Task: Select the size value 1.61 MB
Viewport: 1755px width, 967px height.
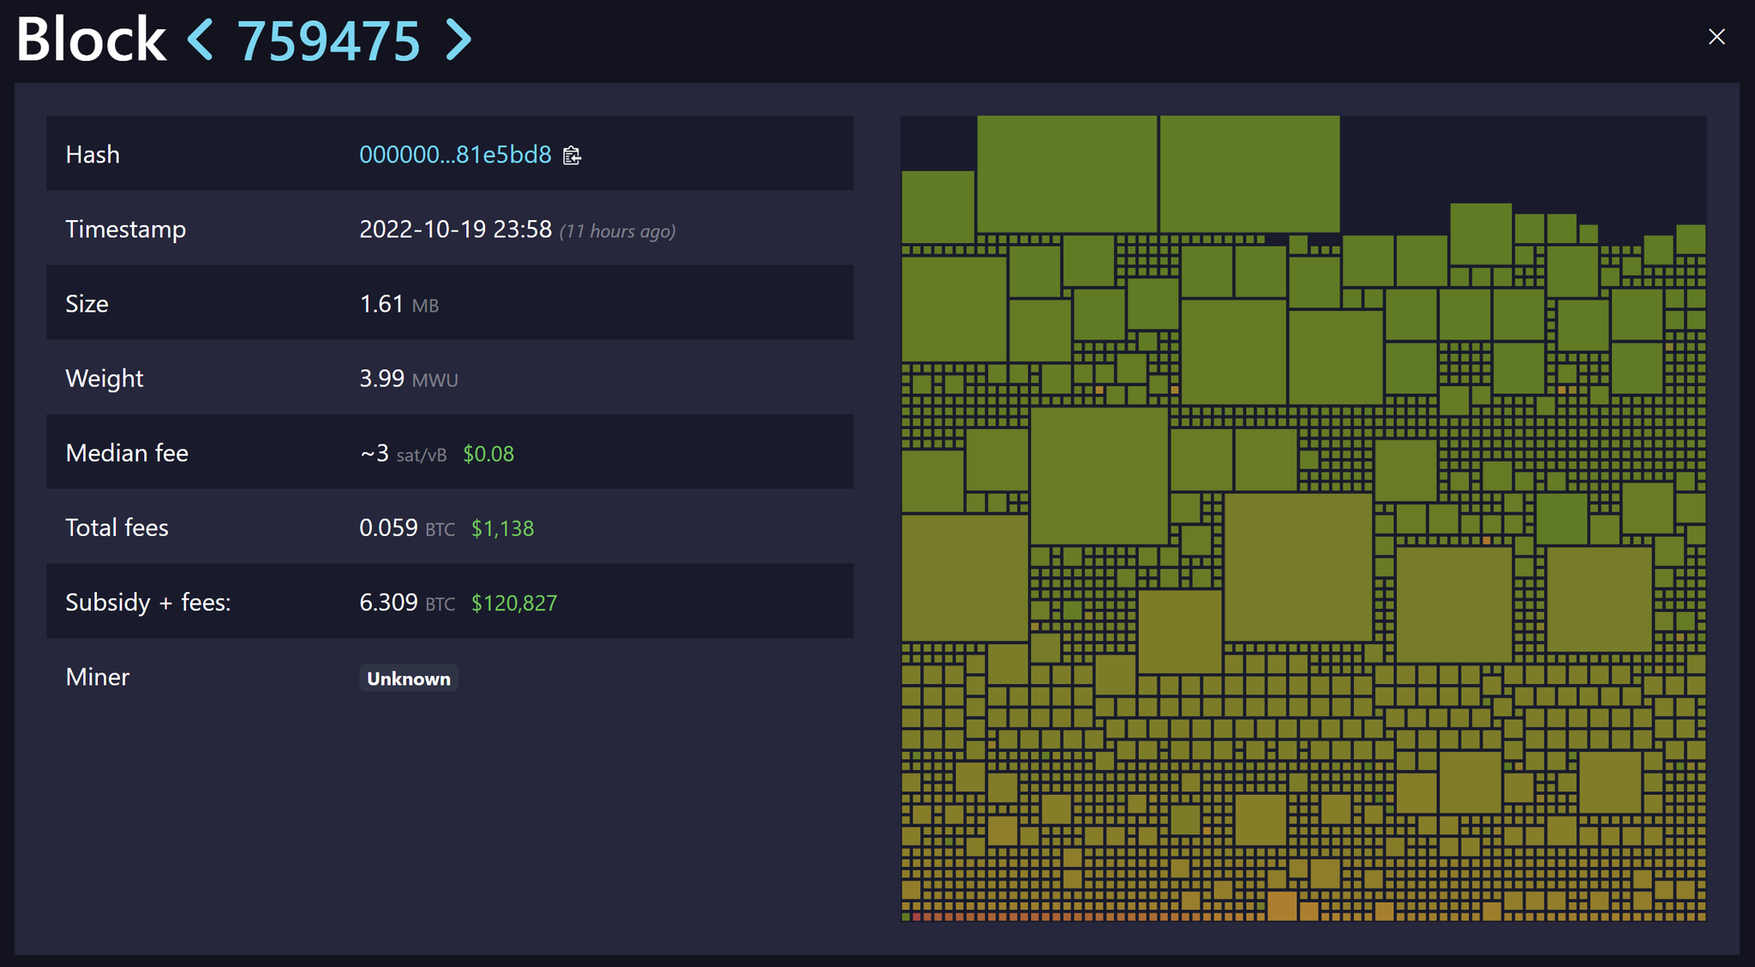Action: click(398, 304)
